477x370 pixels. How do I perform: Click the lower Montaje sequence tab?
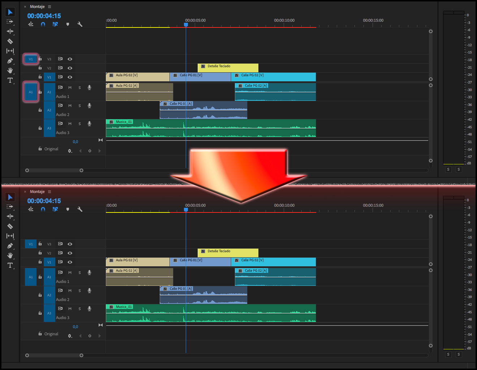pos(37,192)
